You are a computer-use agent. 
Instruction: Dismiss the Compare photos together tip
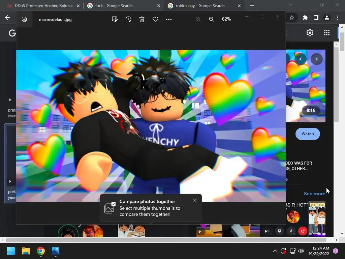pyautogui.click(x=195, y=200)
